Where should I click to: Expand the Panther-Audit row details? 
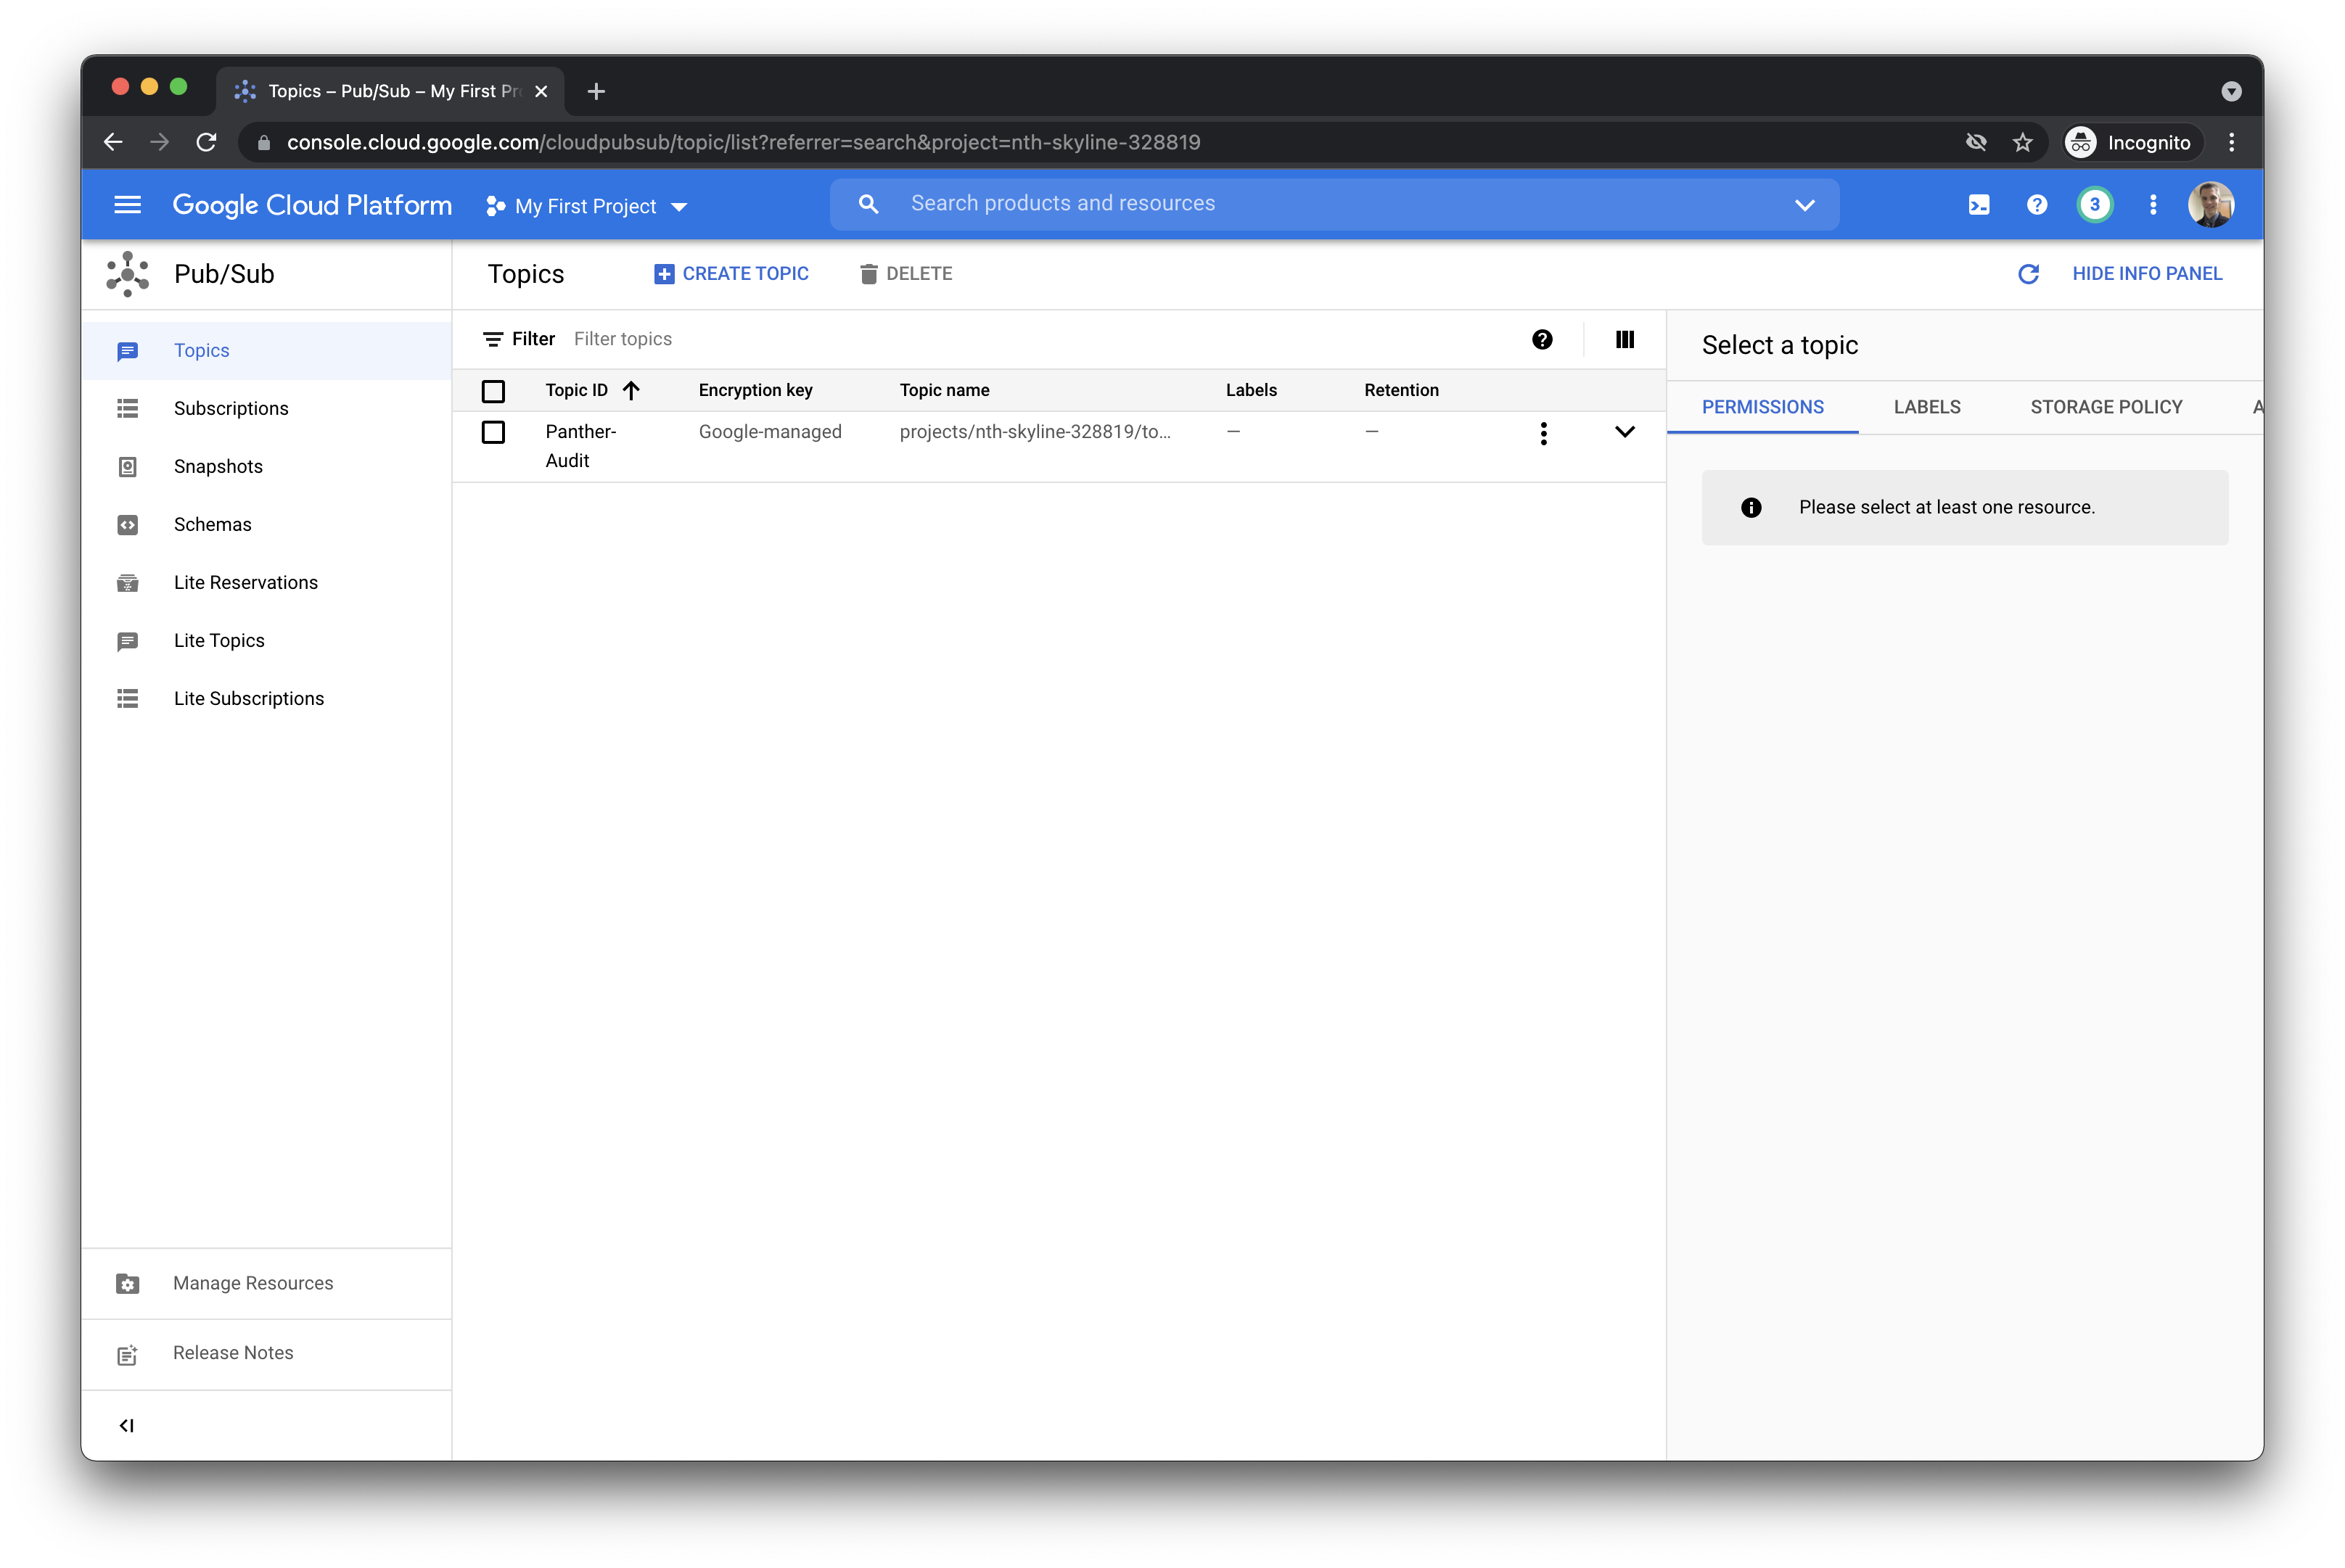pyautogui.click(x=1625, y=432)
